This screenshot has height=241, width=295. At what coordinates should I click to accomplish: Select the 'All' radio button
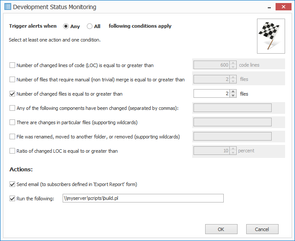point(90,26)
